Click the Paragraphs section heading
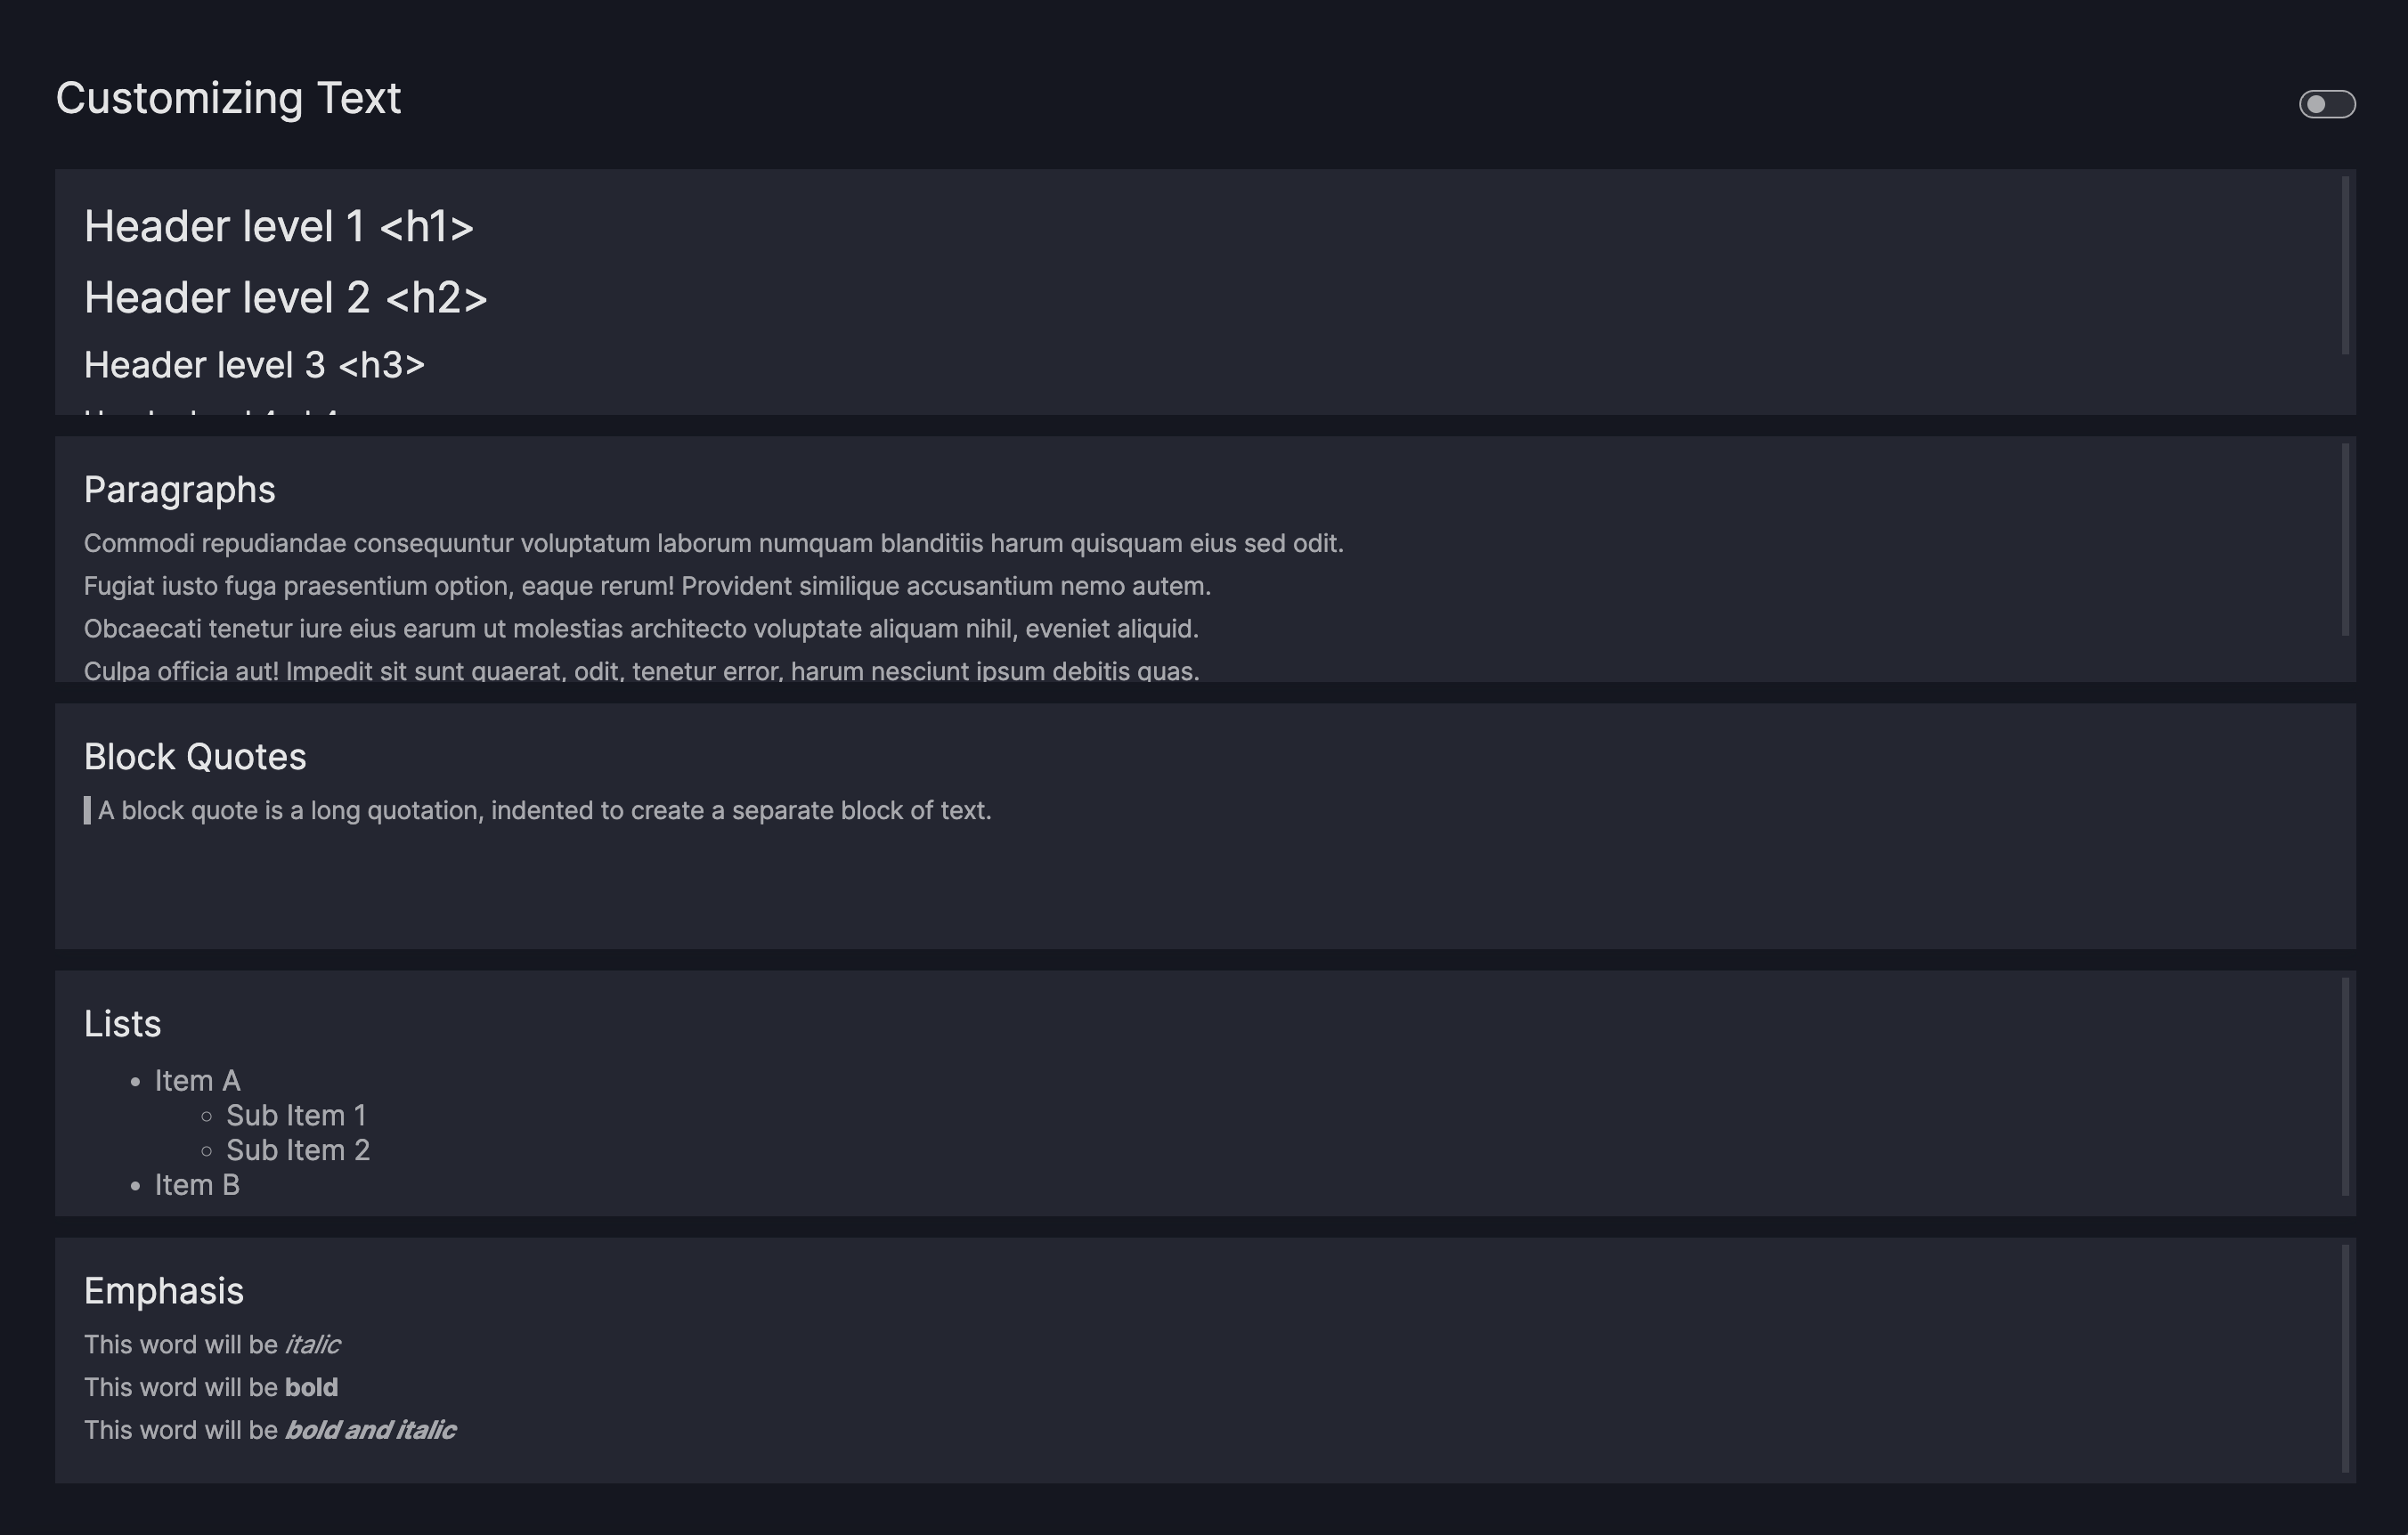Screen dimensions: 2408x1535 179,490
